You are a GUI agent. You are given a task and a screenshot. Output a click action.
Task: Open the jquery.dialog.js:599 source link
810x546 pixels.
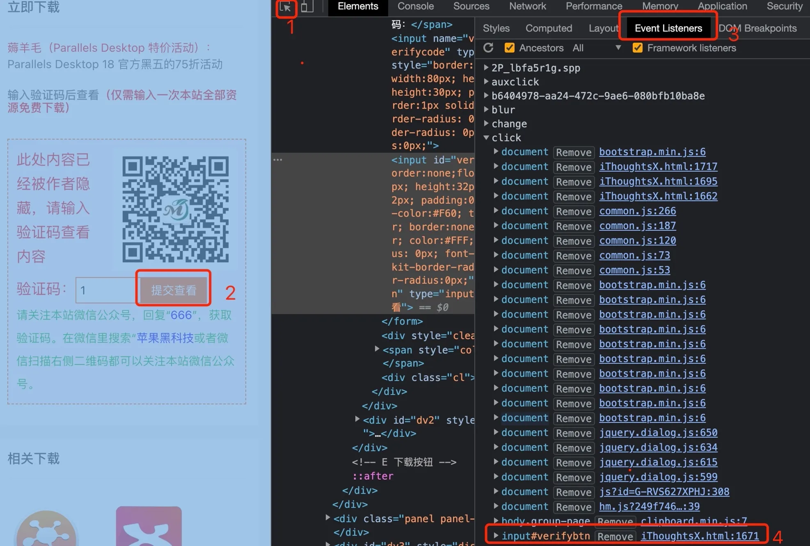point(658,477)
